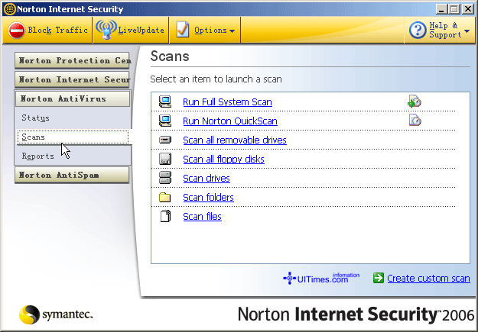Image resolution: width=478 pixels, height=332 pixels.
Task: Click the LiveUpdate globe antenna icon
Action: [x=106, y=30]
